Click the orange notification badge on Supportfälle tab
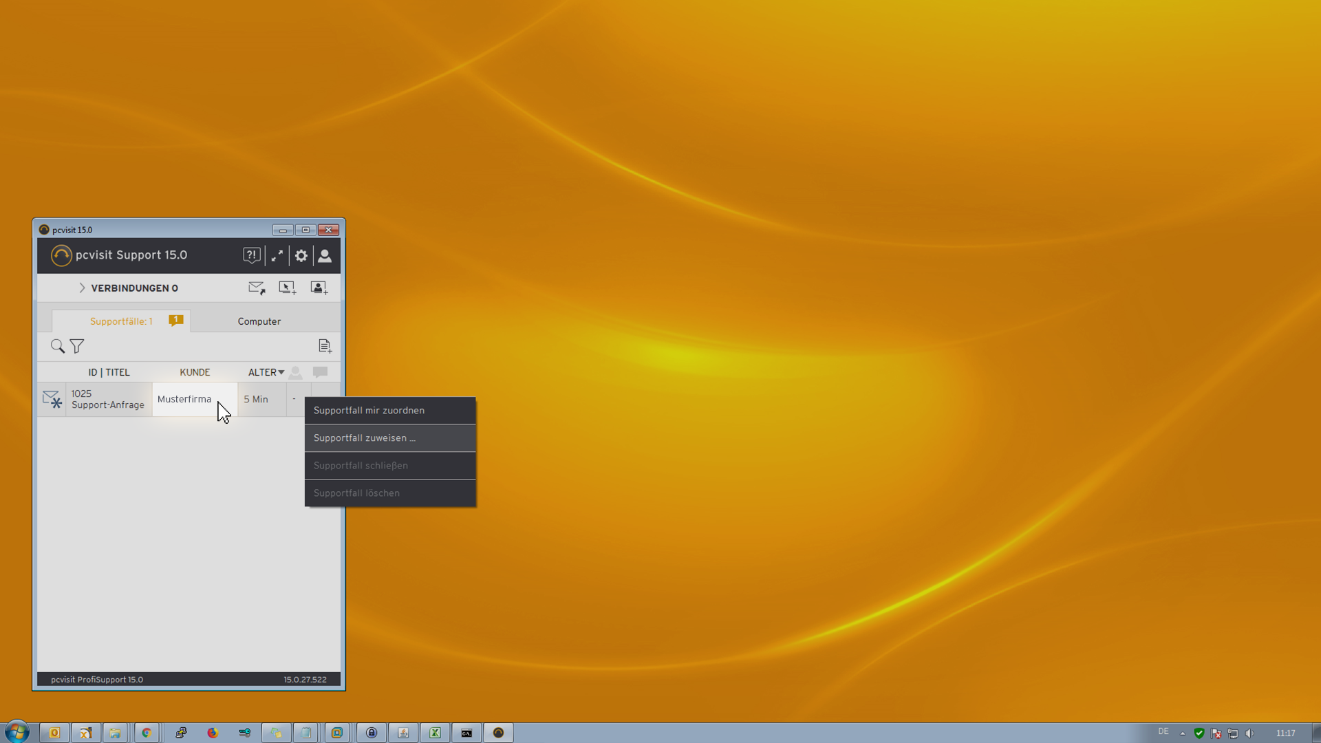Viewport: 1321px width, 743px height. pos(176,321)
